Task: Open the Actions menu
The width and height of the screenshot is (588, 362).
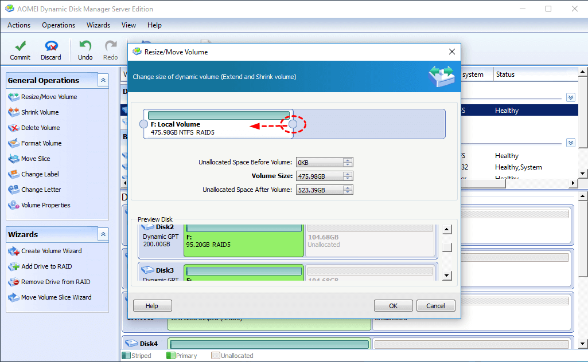Action: [x=19, y=25]
